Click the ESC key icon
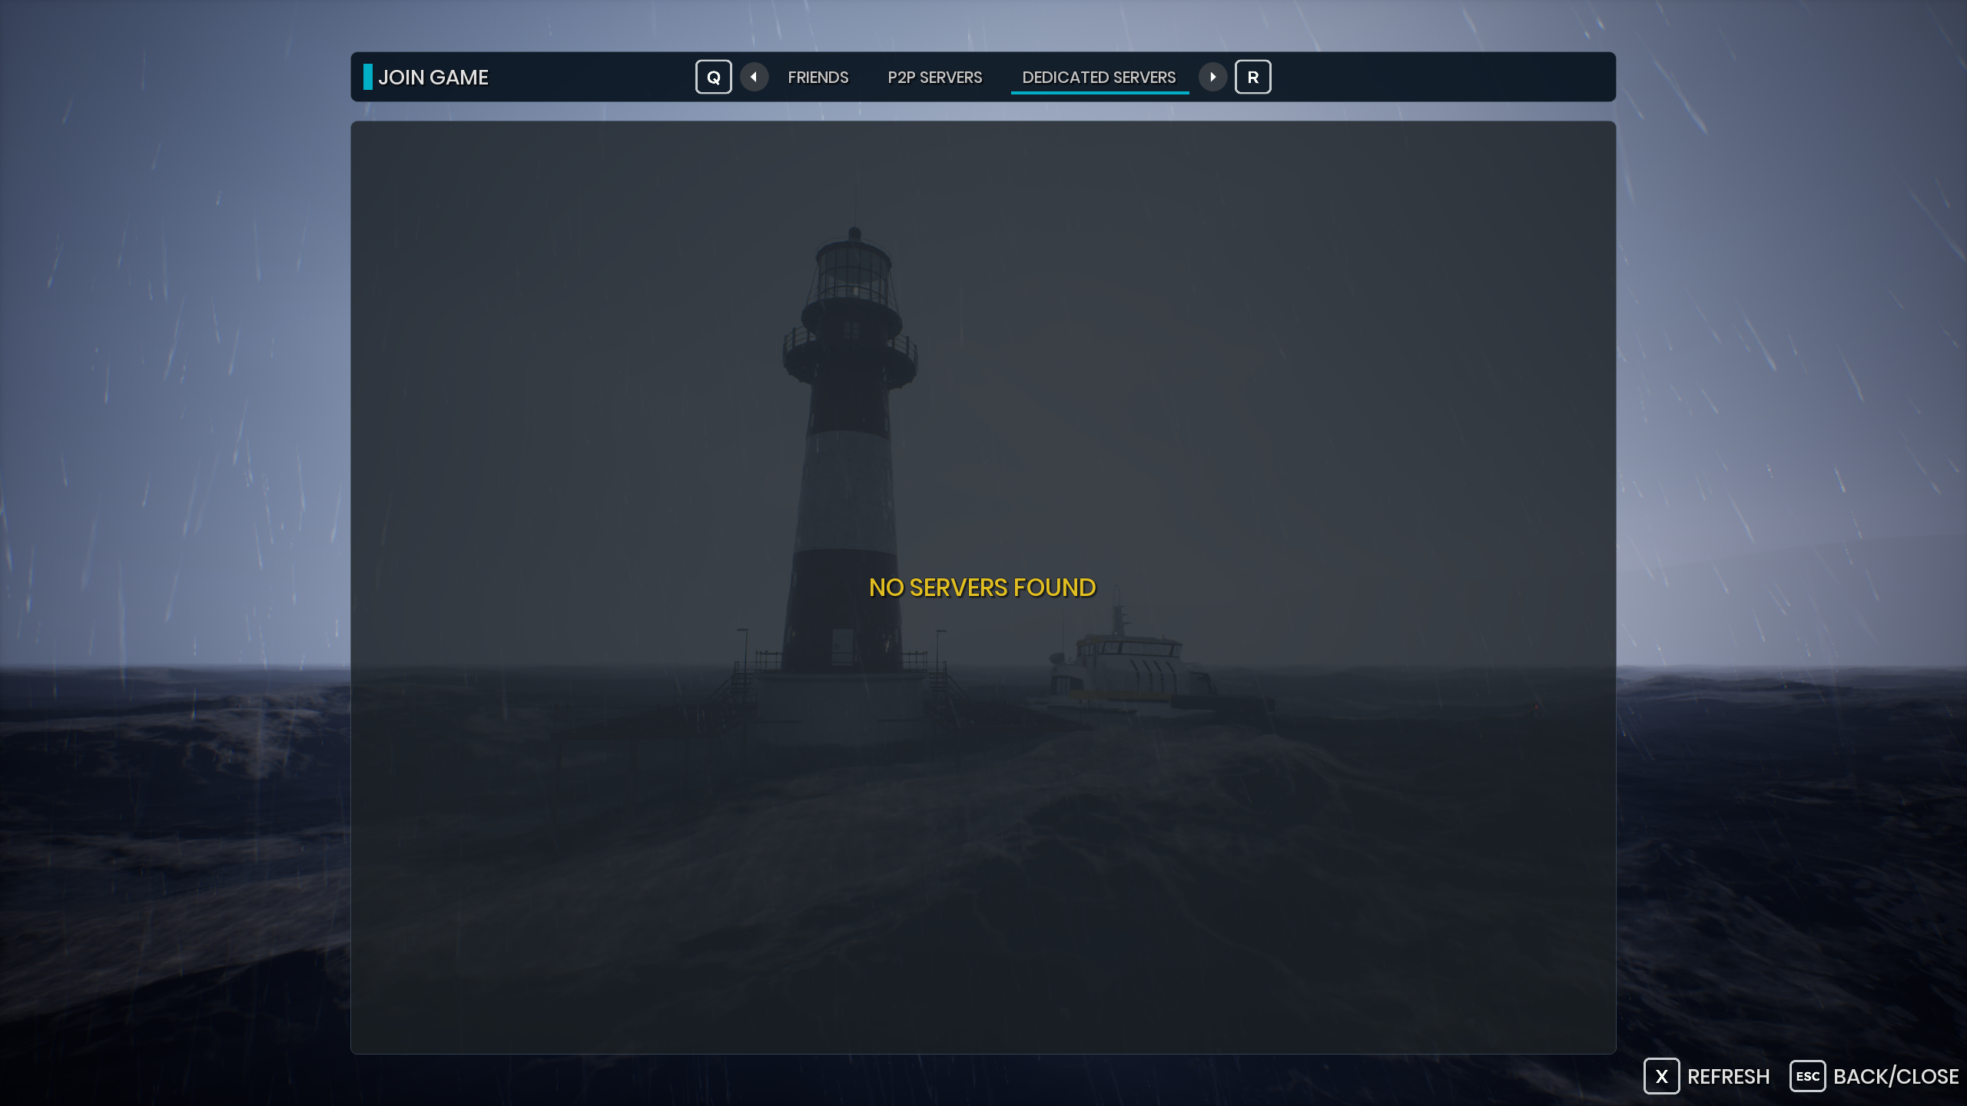Screen dimensions: 1967x1106 coord(1807,1076)
